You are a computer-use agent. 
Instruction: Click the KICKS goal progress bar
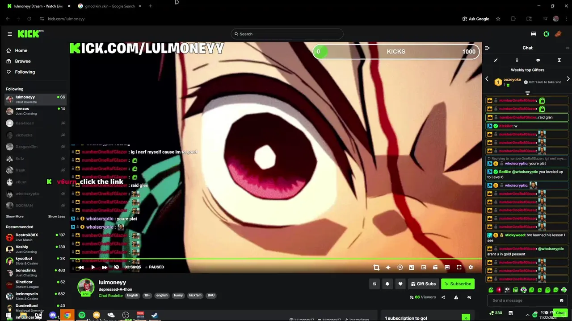click(396, 52)
